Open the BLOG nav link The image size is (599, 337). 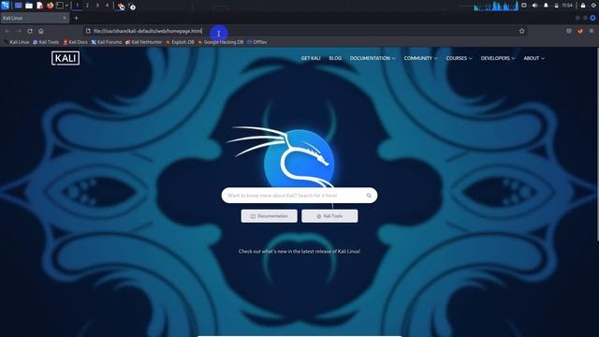tap(335, 58)
